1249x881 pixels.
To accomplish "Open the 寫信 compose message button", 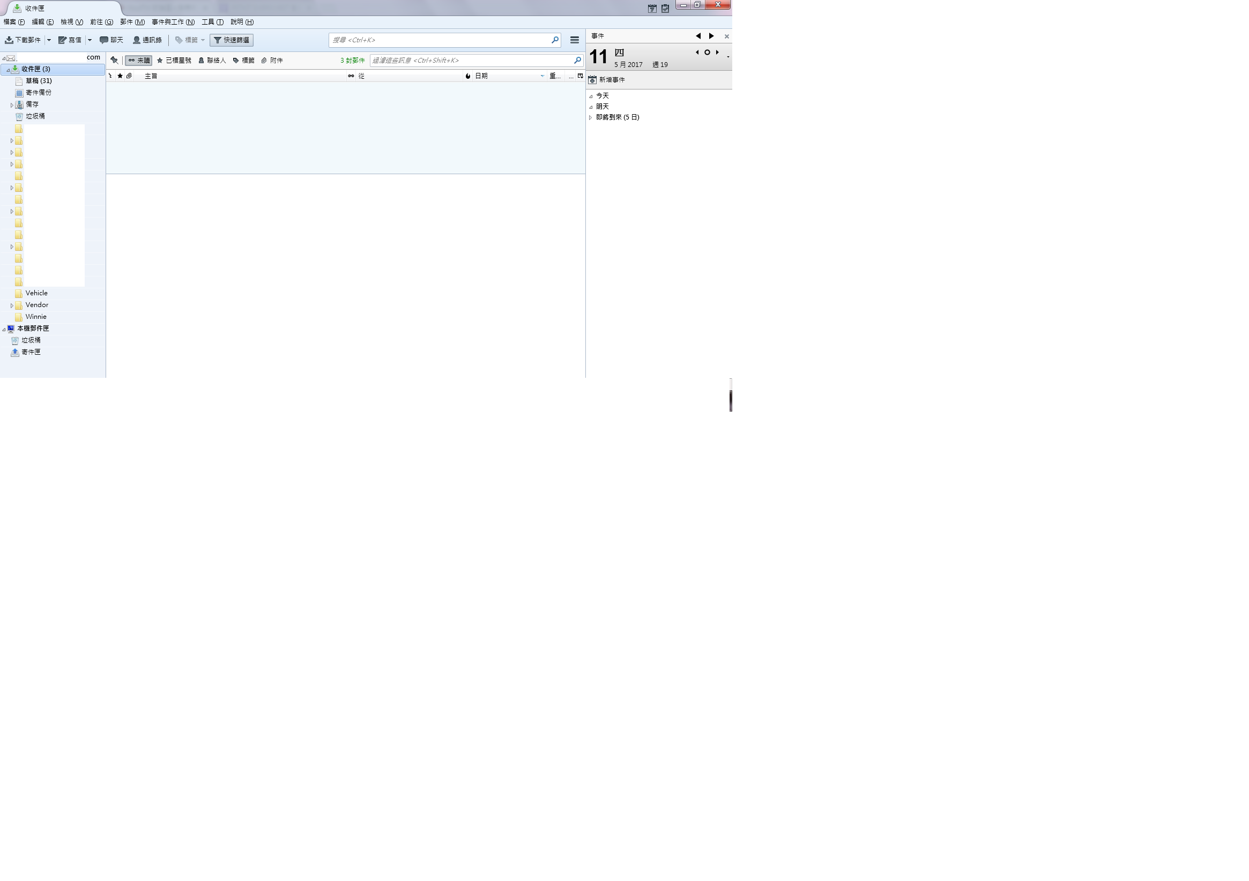I will 70,40.
